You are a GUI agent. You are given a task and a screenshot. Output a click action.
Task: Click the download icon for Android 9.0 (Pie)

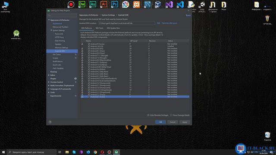[x=82, y=49]
